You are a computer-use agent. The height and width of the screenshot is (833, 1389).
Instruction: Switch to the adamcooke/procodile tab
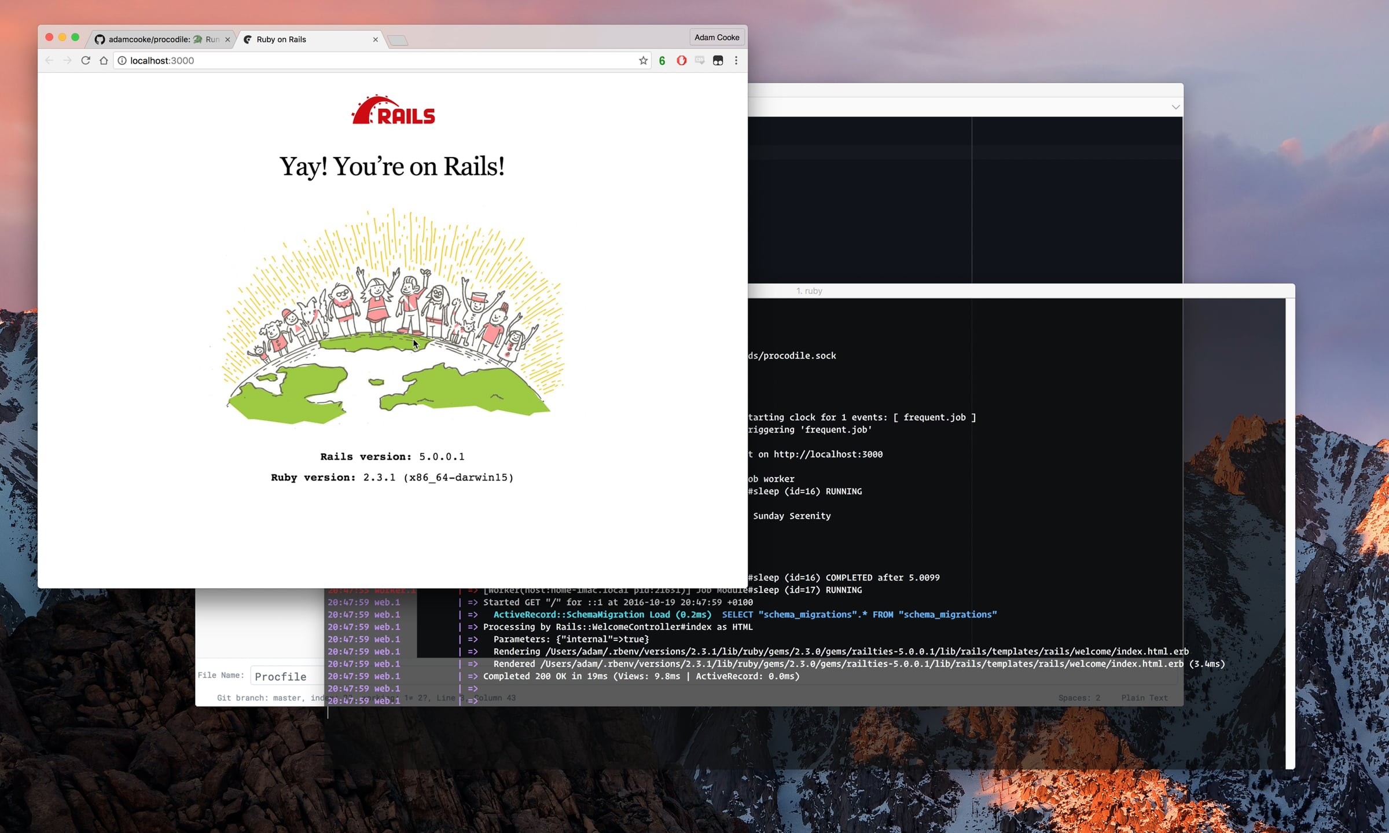click(162, 39)
